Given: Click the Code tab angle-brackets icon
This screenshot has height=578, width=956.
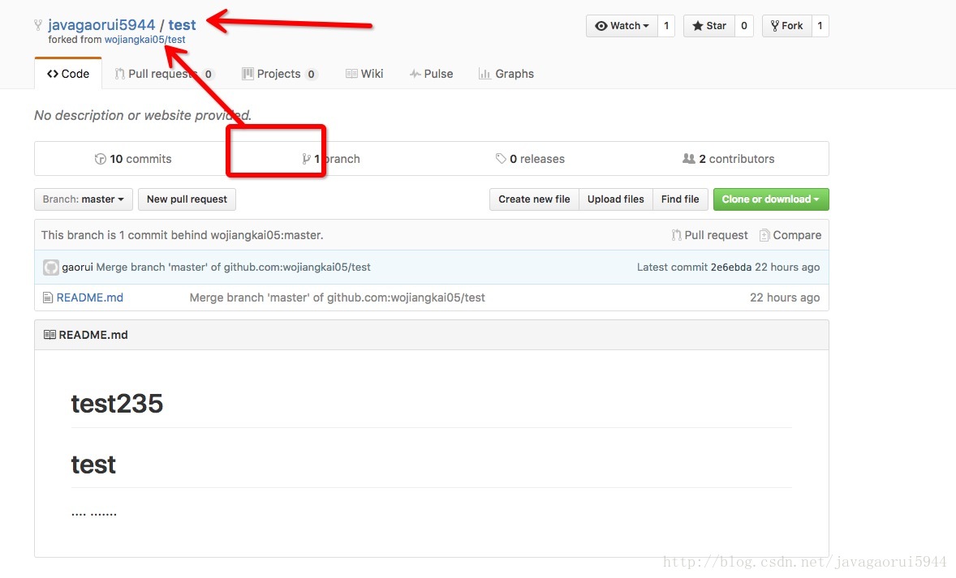Looking at the screenshot, I should [x=53, y=74].
